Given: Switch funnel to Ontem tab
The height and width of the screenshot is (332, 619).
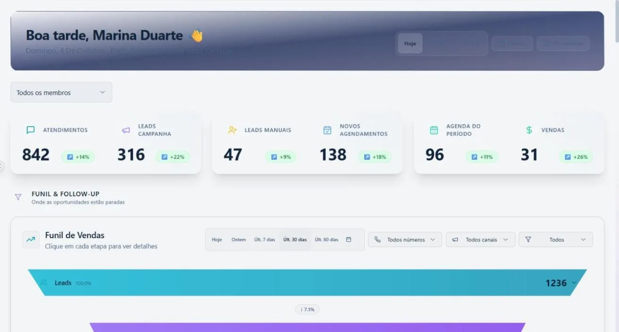Looking at the screenshot, I should pyautogui.click(x=239, y=240).
